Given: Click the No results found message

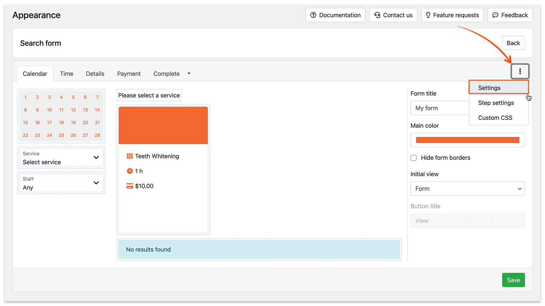Looking at the screenshot, I should click(x=259, y=249).
